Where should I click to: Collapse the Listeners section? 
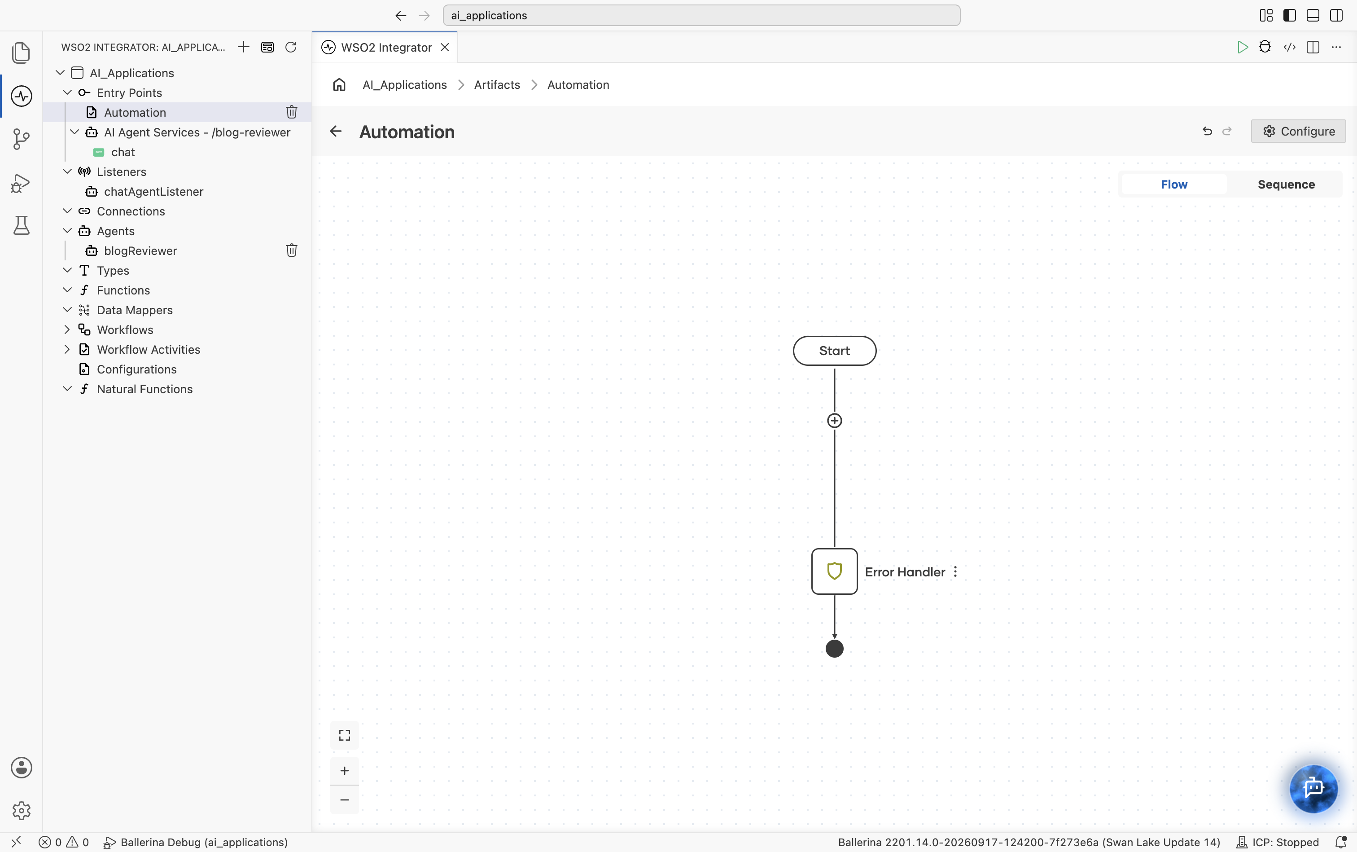67,171
